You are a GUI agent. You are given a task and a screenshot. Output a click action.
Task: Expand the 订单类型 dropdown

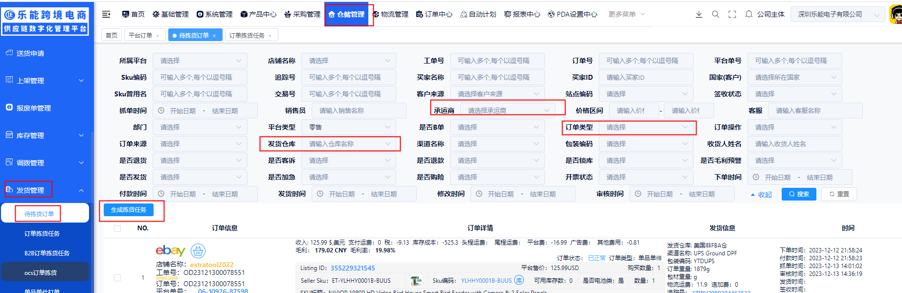click(x=646, y=127)
